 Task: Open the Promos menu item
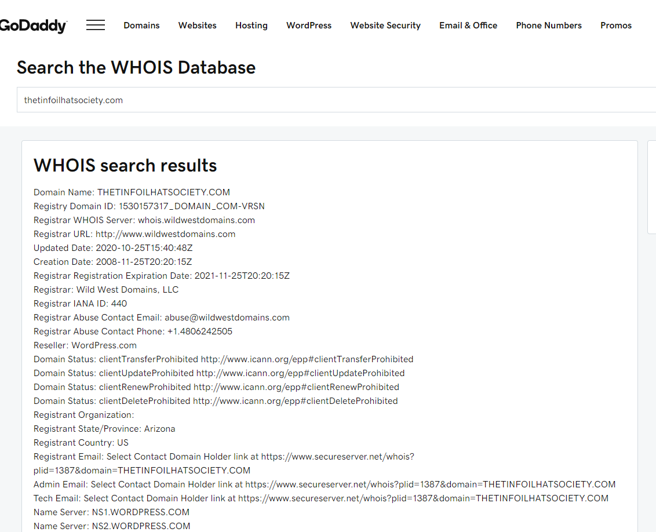coord(616,25)
